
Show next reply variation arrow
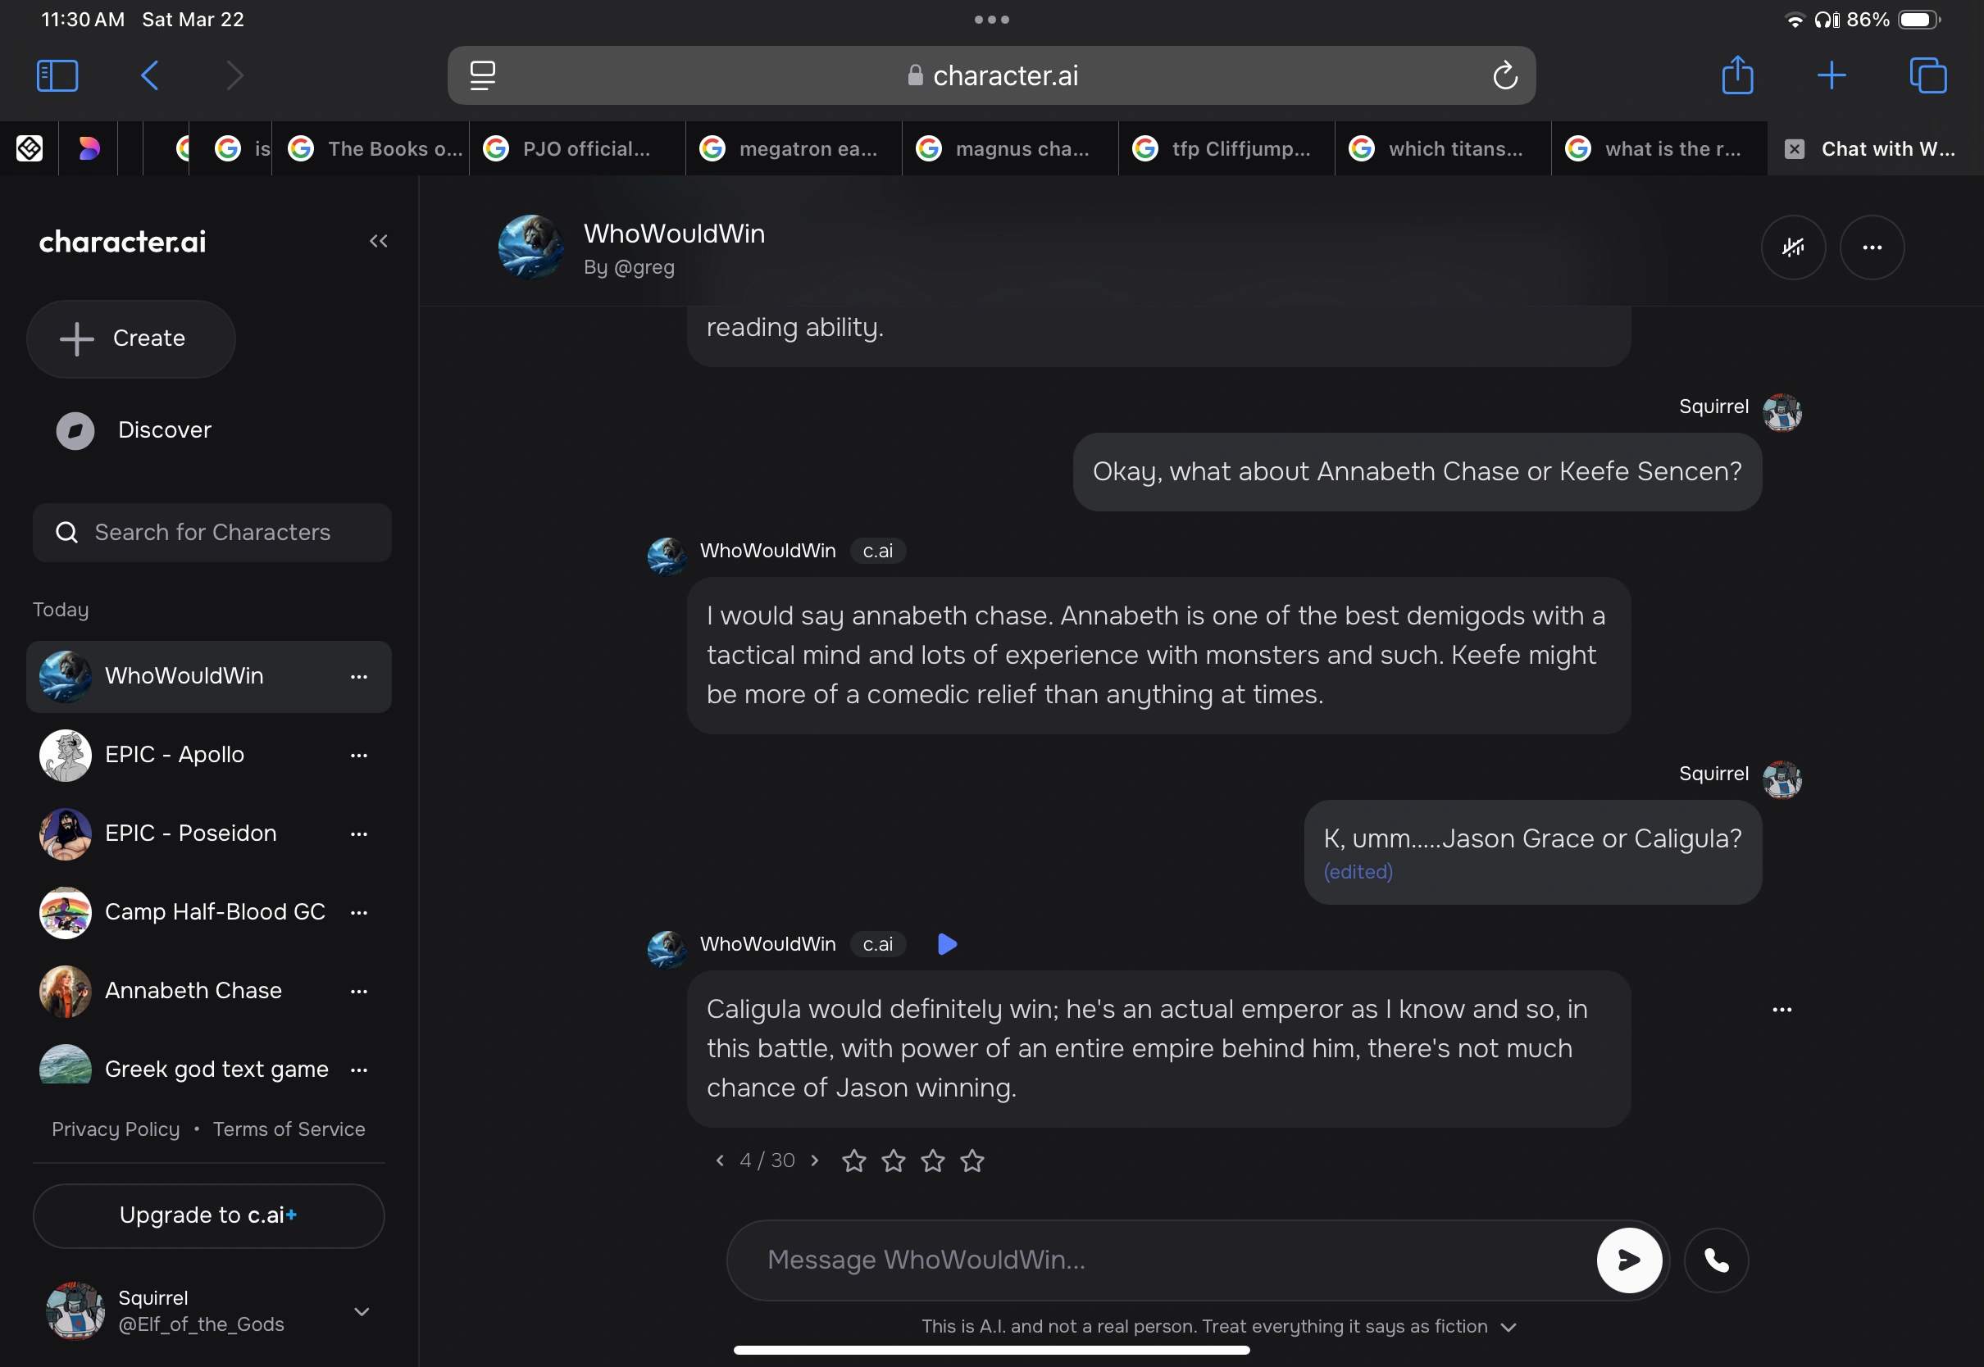(815, 1160)
